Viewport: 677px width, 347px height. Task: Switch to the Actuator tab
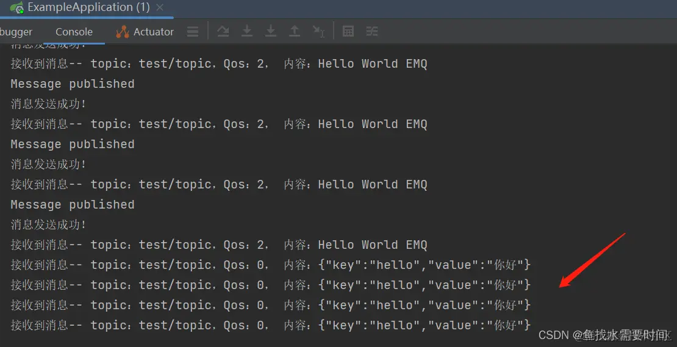pos(145,32)
